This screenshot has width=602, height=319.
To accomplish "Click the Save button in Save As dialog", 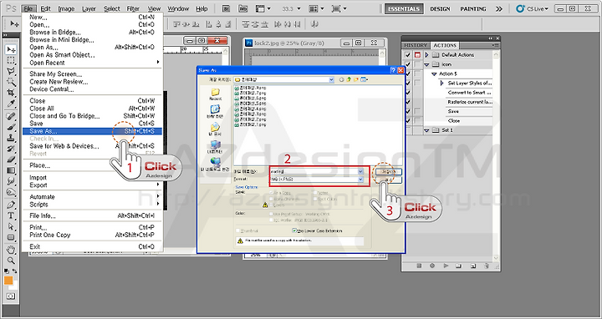I will click(x=389, y=171).
